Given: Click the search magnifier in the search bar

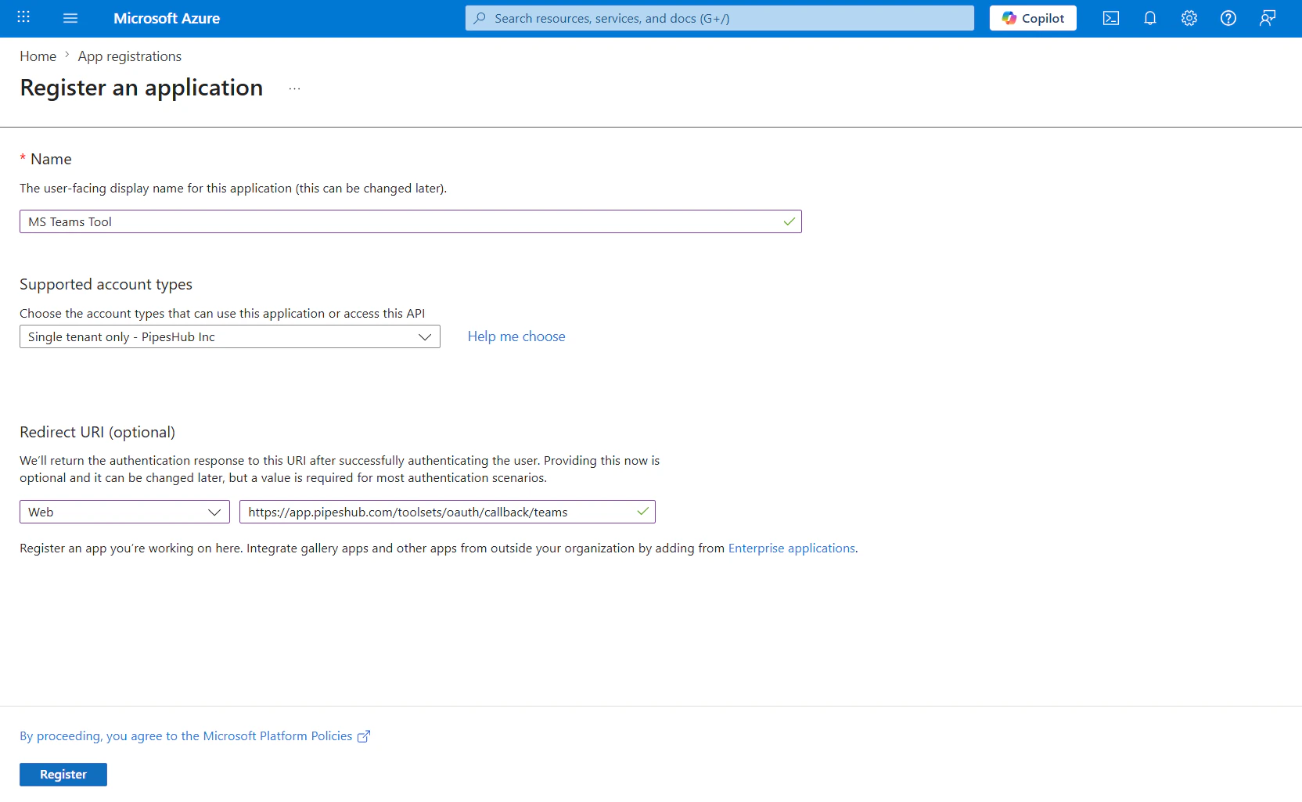Looking at the screenshot, I should tap(480, 17).
